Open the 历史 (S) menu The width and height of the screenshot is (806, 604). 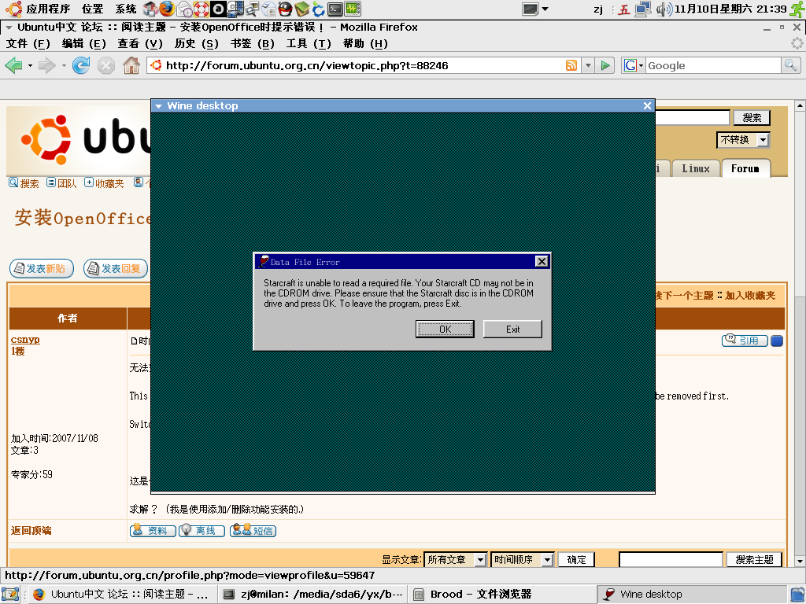point(196,44)
